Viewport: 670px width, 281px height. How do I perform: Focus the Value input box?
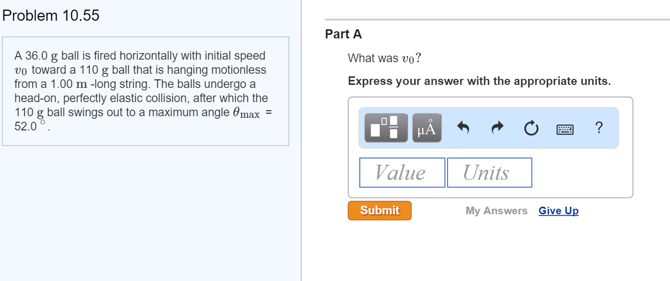pyautogui.click(x=402, y=173)
